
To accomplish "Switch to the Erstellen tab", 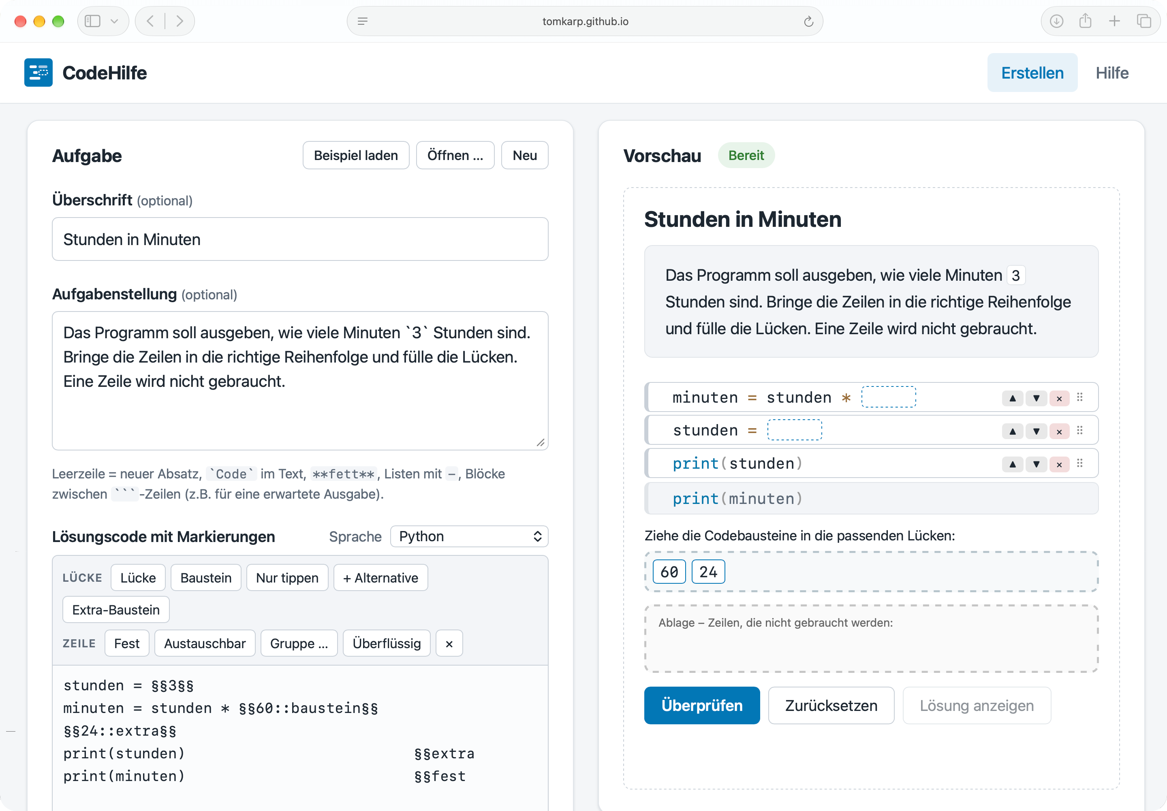I will tap(1032, 73).
